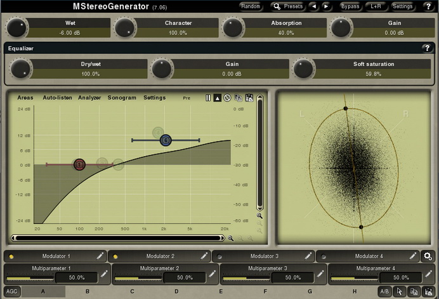Open the Areas menu in equalizer
Screen dimensions: 439x299
click(25, 98)
